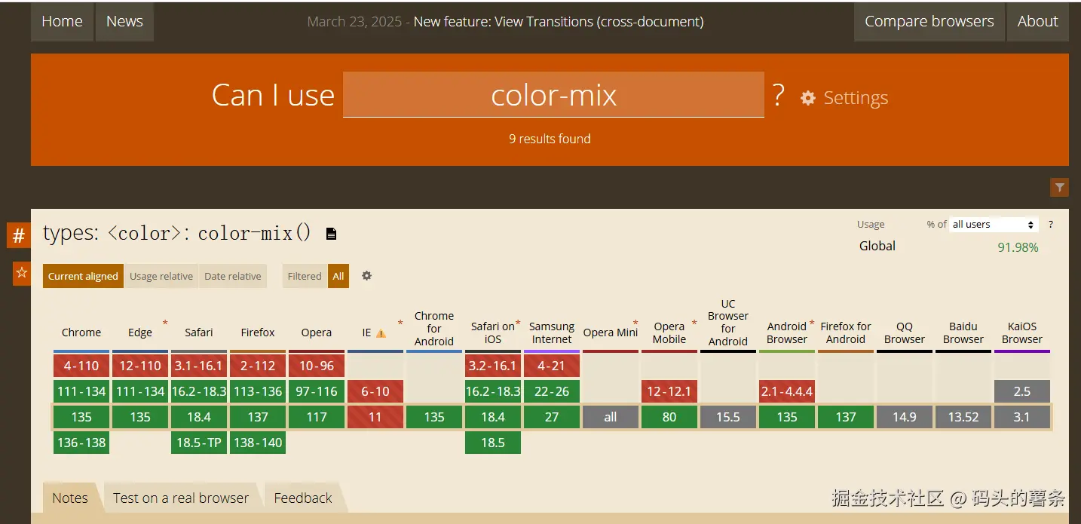Click IE 11 cell
Image resolution: width=1081 pixels, height=524 pixels.
pos(375,417)
